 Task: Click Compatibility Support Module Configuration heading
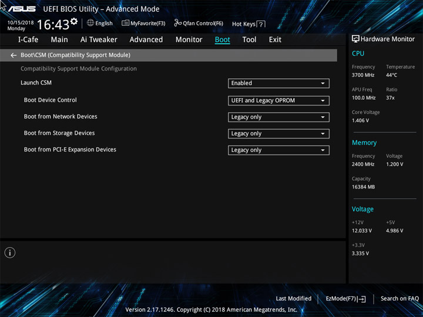(x=79, y=69)
